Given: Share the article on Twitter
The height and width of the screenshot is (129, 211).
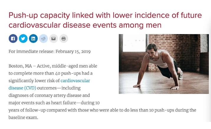Looking at the screenshot, I should pyautogui.click(x=23, y=38).
